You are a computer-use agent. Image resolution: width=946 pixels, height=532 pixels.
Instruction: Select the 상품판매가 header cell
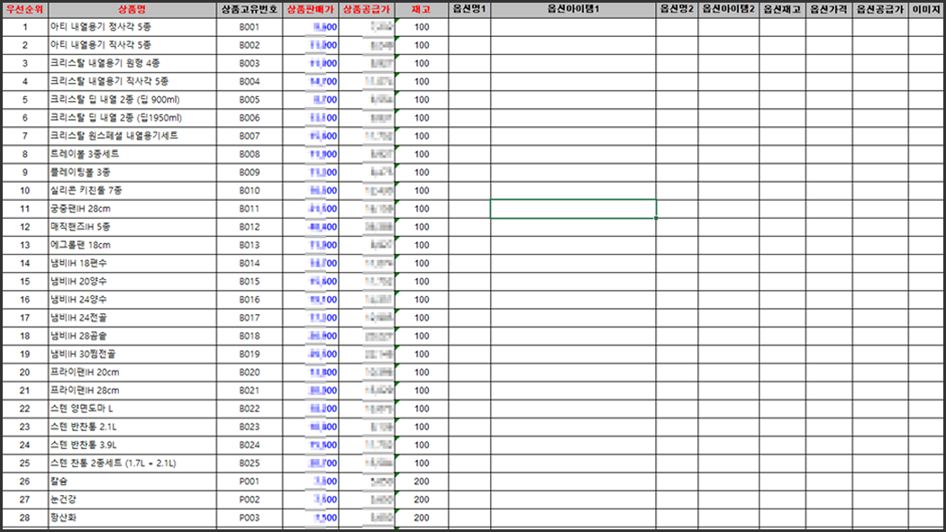pos(311,9)
